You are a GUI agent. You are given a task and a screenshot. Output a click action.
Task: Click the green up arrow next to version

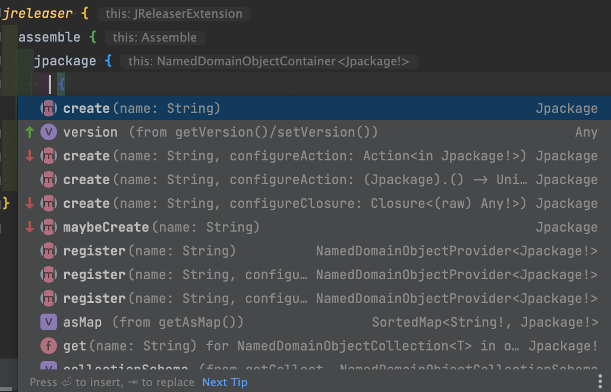click(x=30, y=132)
